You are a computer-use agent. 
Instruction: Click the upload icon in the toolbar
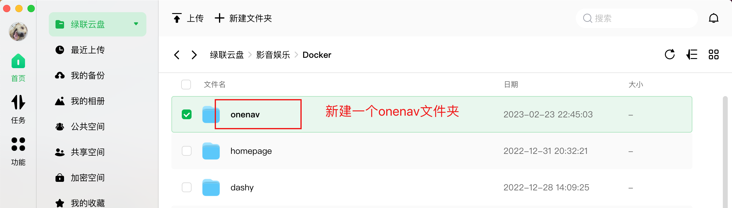(178, 18)
